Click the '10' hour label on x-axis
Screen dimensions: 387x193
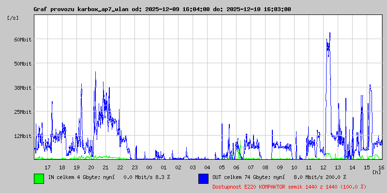point(294,167)
